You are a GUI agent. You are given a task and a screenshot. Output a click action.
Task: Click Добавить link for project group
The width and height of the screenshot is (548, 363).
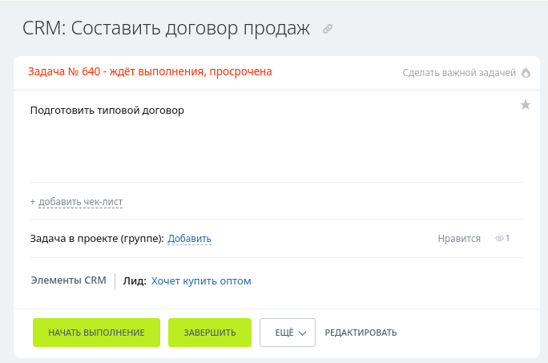coord(189,239)
